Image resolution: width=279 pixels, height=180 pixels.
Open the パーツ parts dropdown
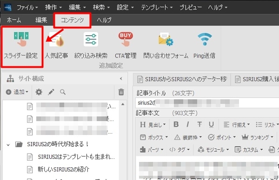tap(152, 150)
